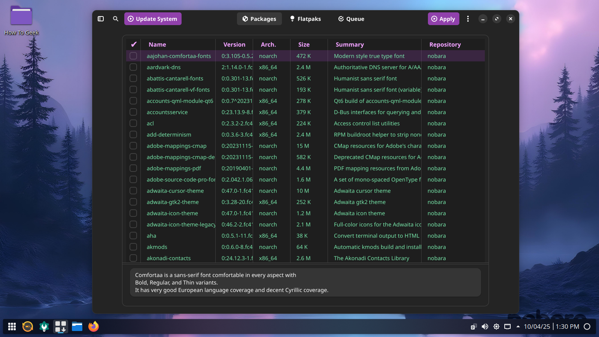Image resolution: width=599 pixels, height=337 pixels.
Task: Click the Comfortaa package description text
Action: (x=232, y=282)
